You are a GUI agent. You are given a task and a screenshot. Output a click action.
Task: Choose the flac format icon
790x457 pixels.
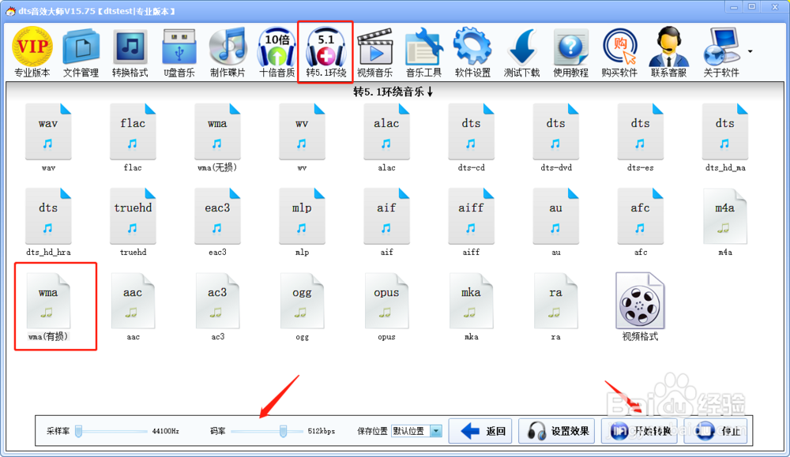[x=133, y=138]
